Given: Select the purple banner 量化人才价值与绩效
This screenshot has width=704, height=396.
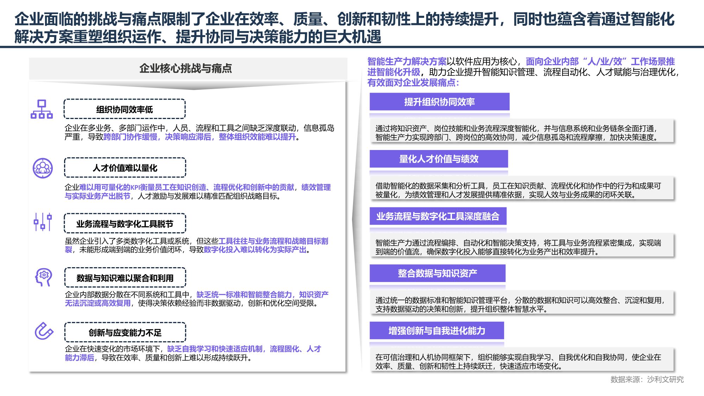Looking at the screenshot, I should [439, 159].
